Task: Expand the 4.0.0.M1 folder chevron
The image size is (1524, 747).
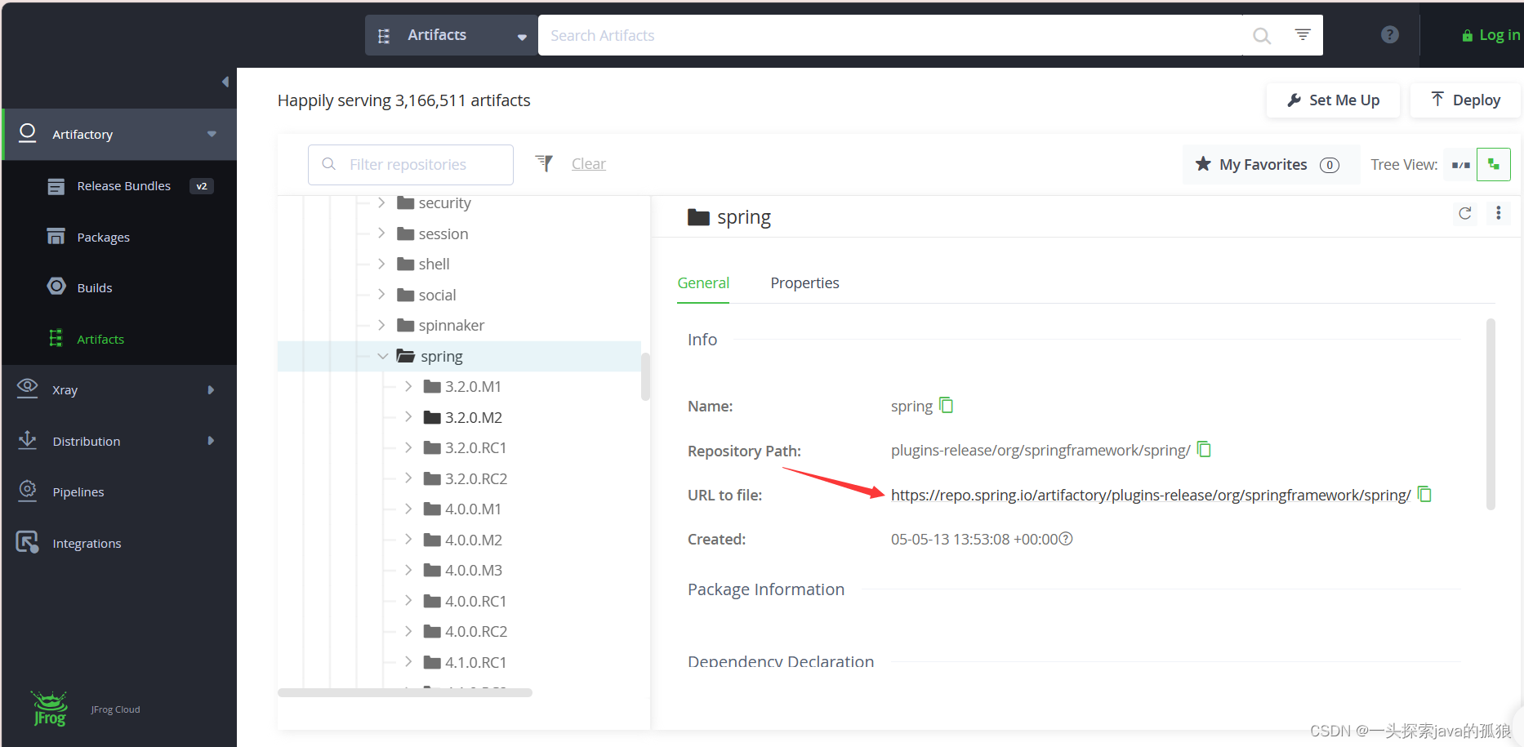Action: coord(408,509)
